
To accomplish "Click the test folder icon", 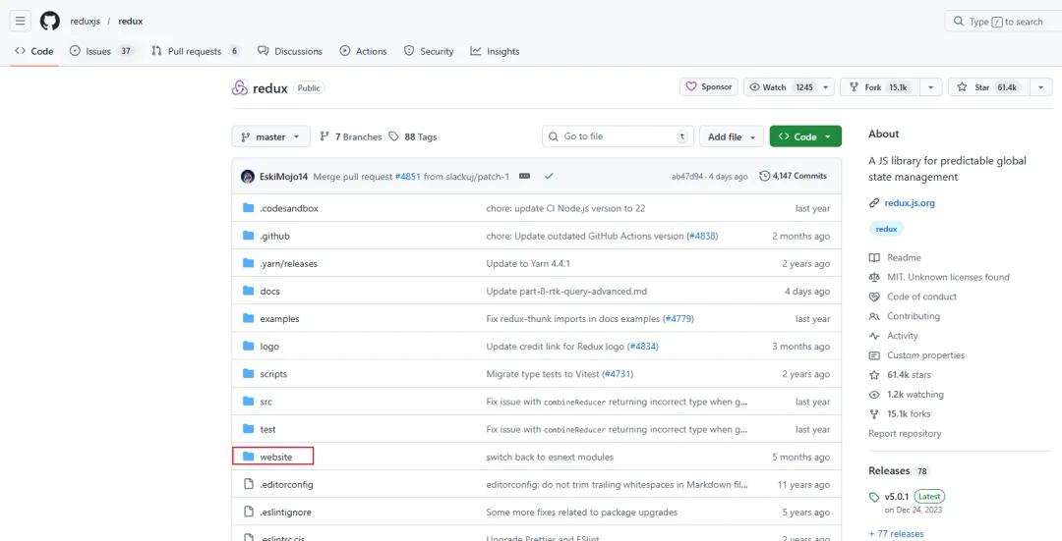I will click(x=248, y=429).
